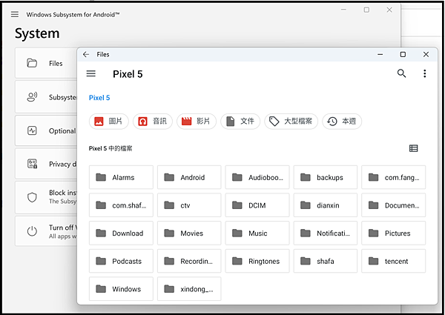The width and height of the screenshot is (445, 315).
Task: Open Optional settings row in System
Action: coord(46,130)
